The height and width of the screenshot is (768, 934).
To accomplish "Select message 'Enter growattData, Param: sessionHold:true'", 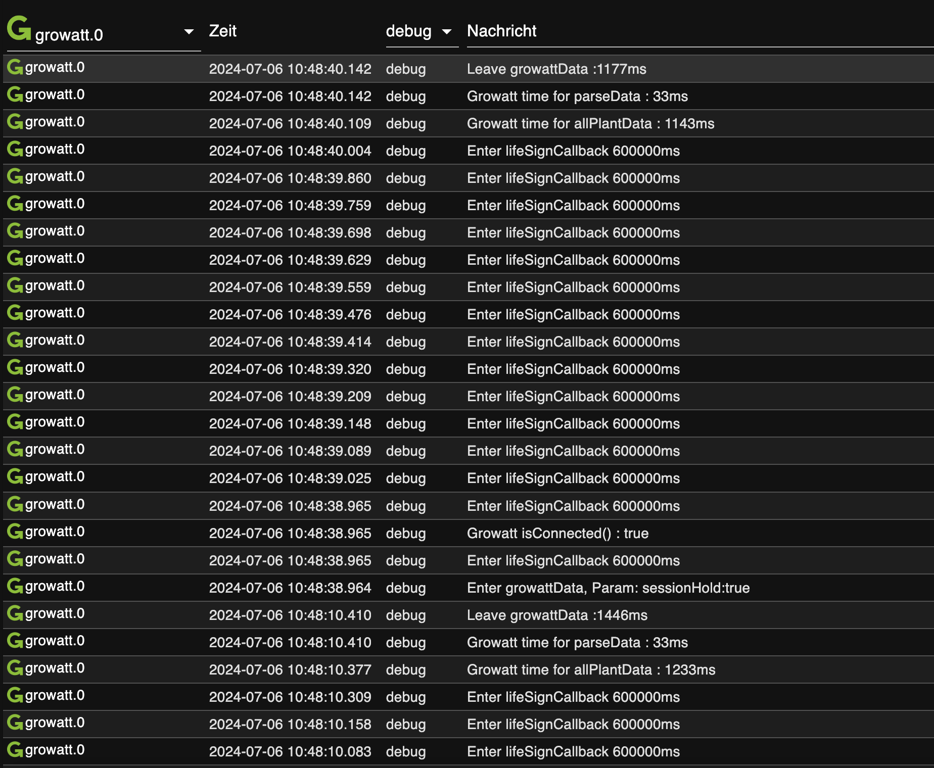I will click(x=608, y=588).
